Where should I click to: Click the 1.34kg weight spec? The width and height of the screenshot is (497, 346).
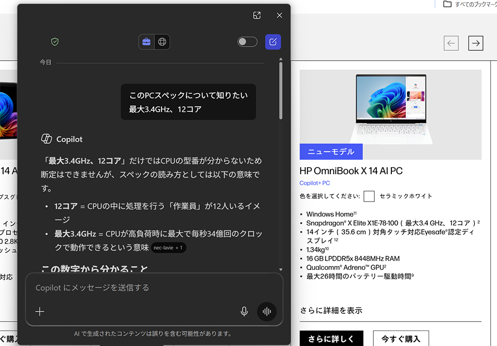317,250
